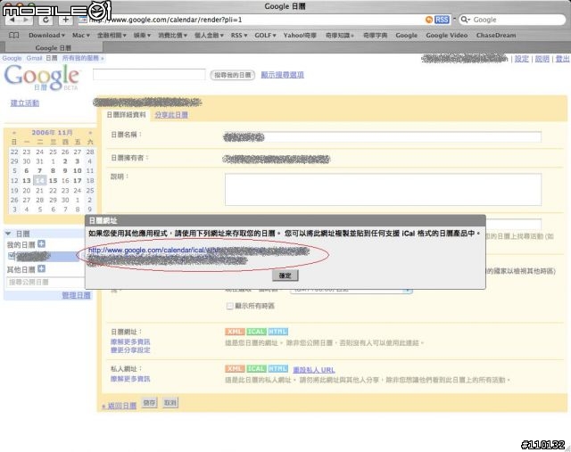Screen dimensions: 571x452
Task: Click the Google 日曆 logo
Action: click(42, 78)
